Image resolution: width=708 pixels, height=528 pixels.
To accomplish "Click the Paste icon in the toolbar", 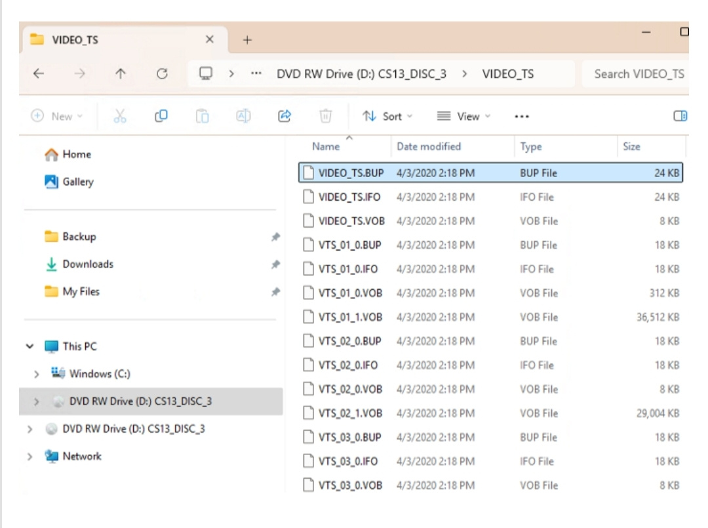I will pos(202,116).
